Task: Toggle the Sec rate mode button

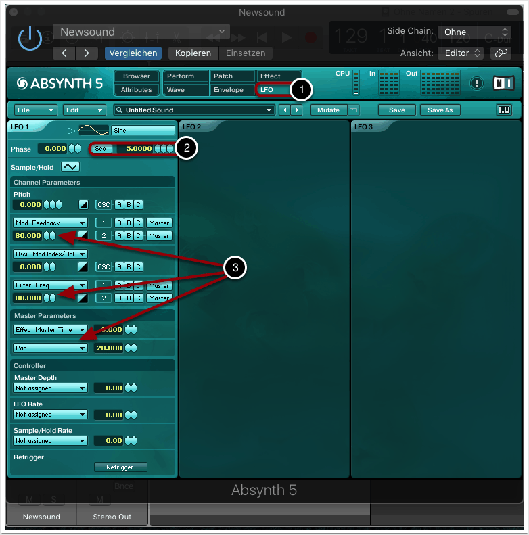Action: (101, 149)
